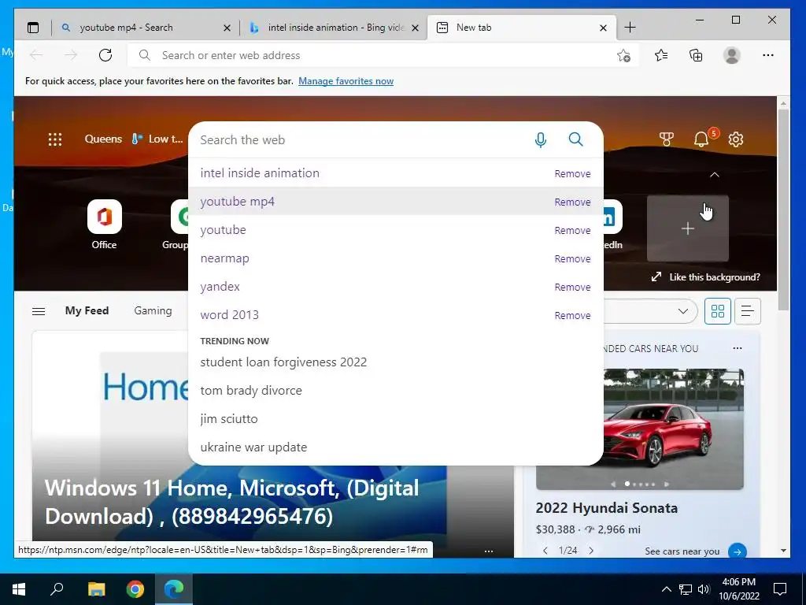Select jim sciutto trending search

point(229,419)
